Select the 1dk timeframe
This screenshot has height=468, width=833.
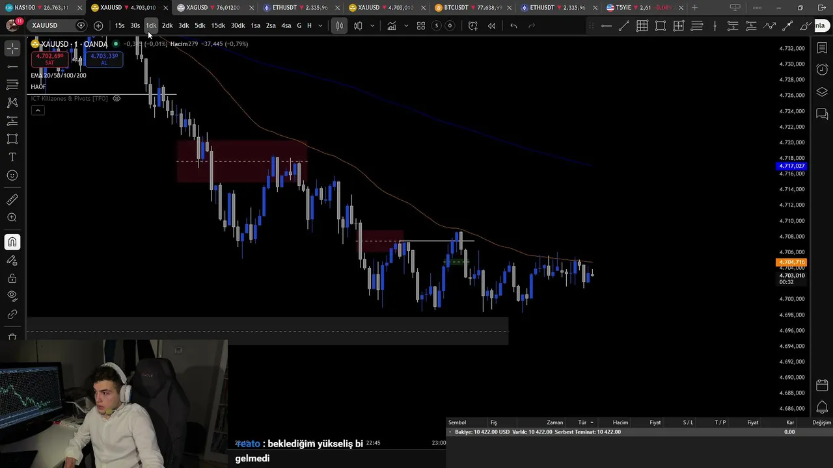tap(151, 25)
